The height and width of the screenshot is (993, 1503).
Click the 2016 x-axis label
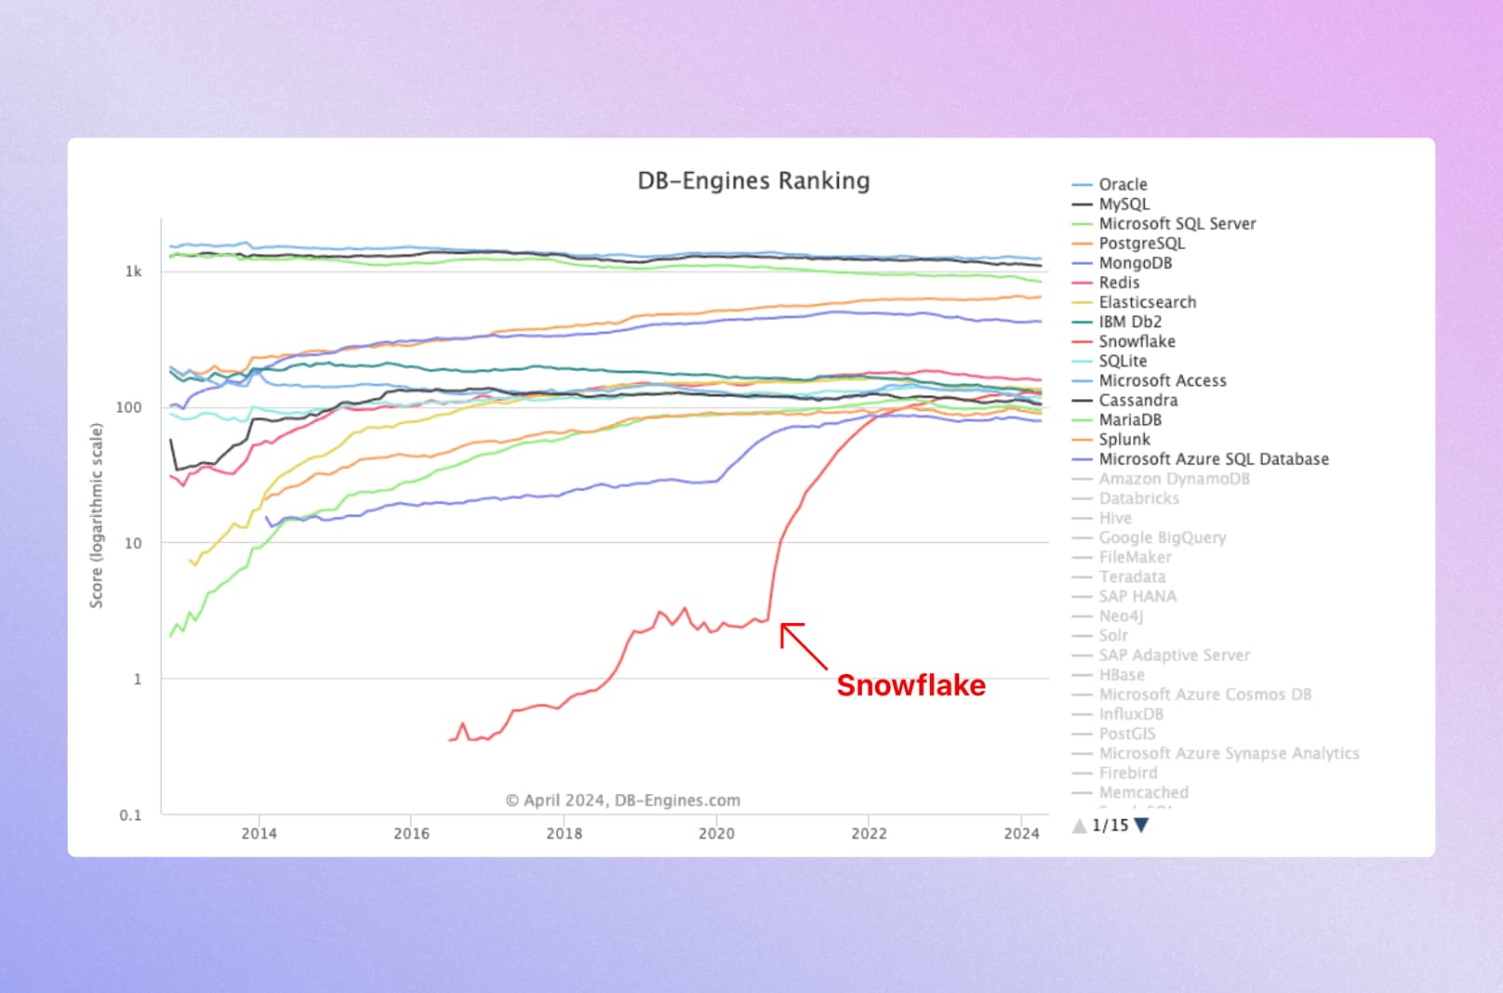[x=411, y=833]
